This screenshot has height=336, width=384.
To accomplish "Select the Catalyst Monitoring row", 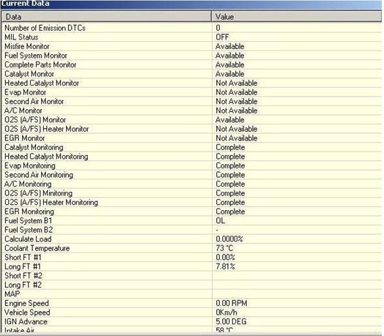I will pos(191,147).
